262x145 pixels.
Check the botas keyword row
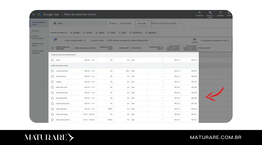point(52,60)
